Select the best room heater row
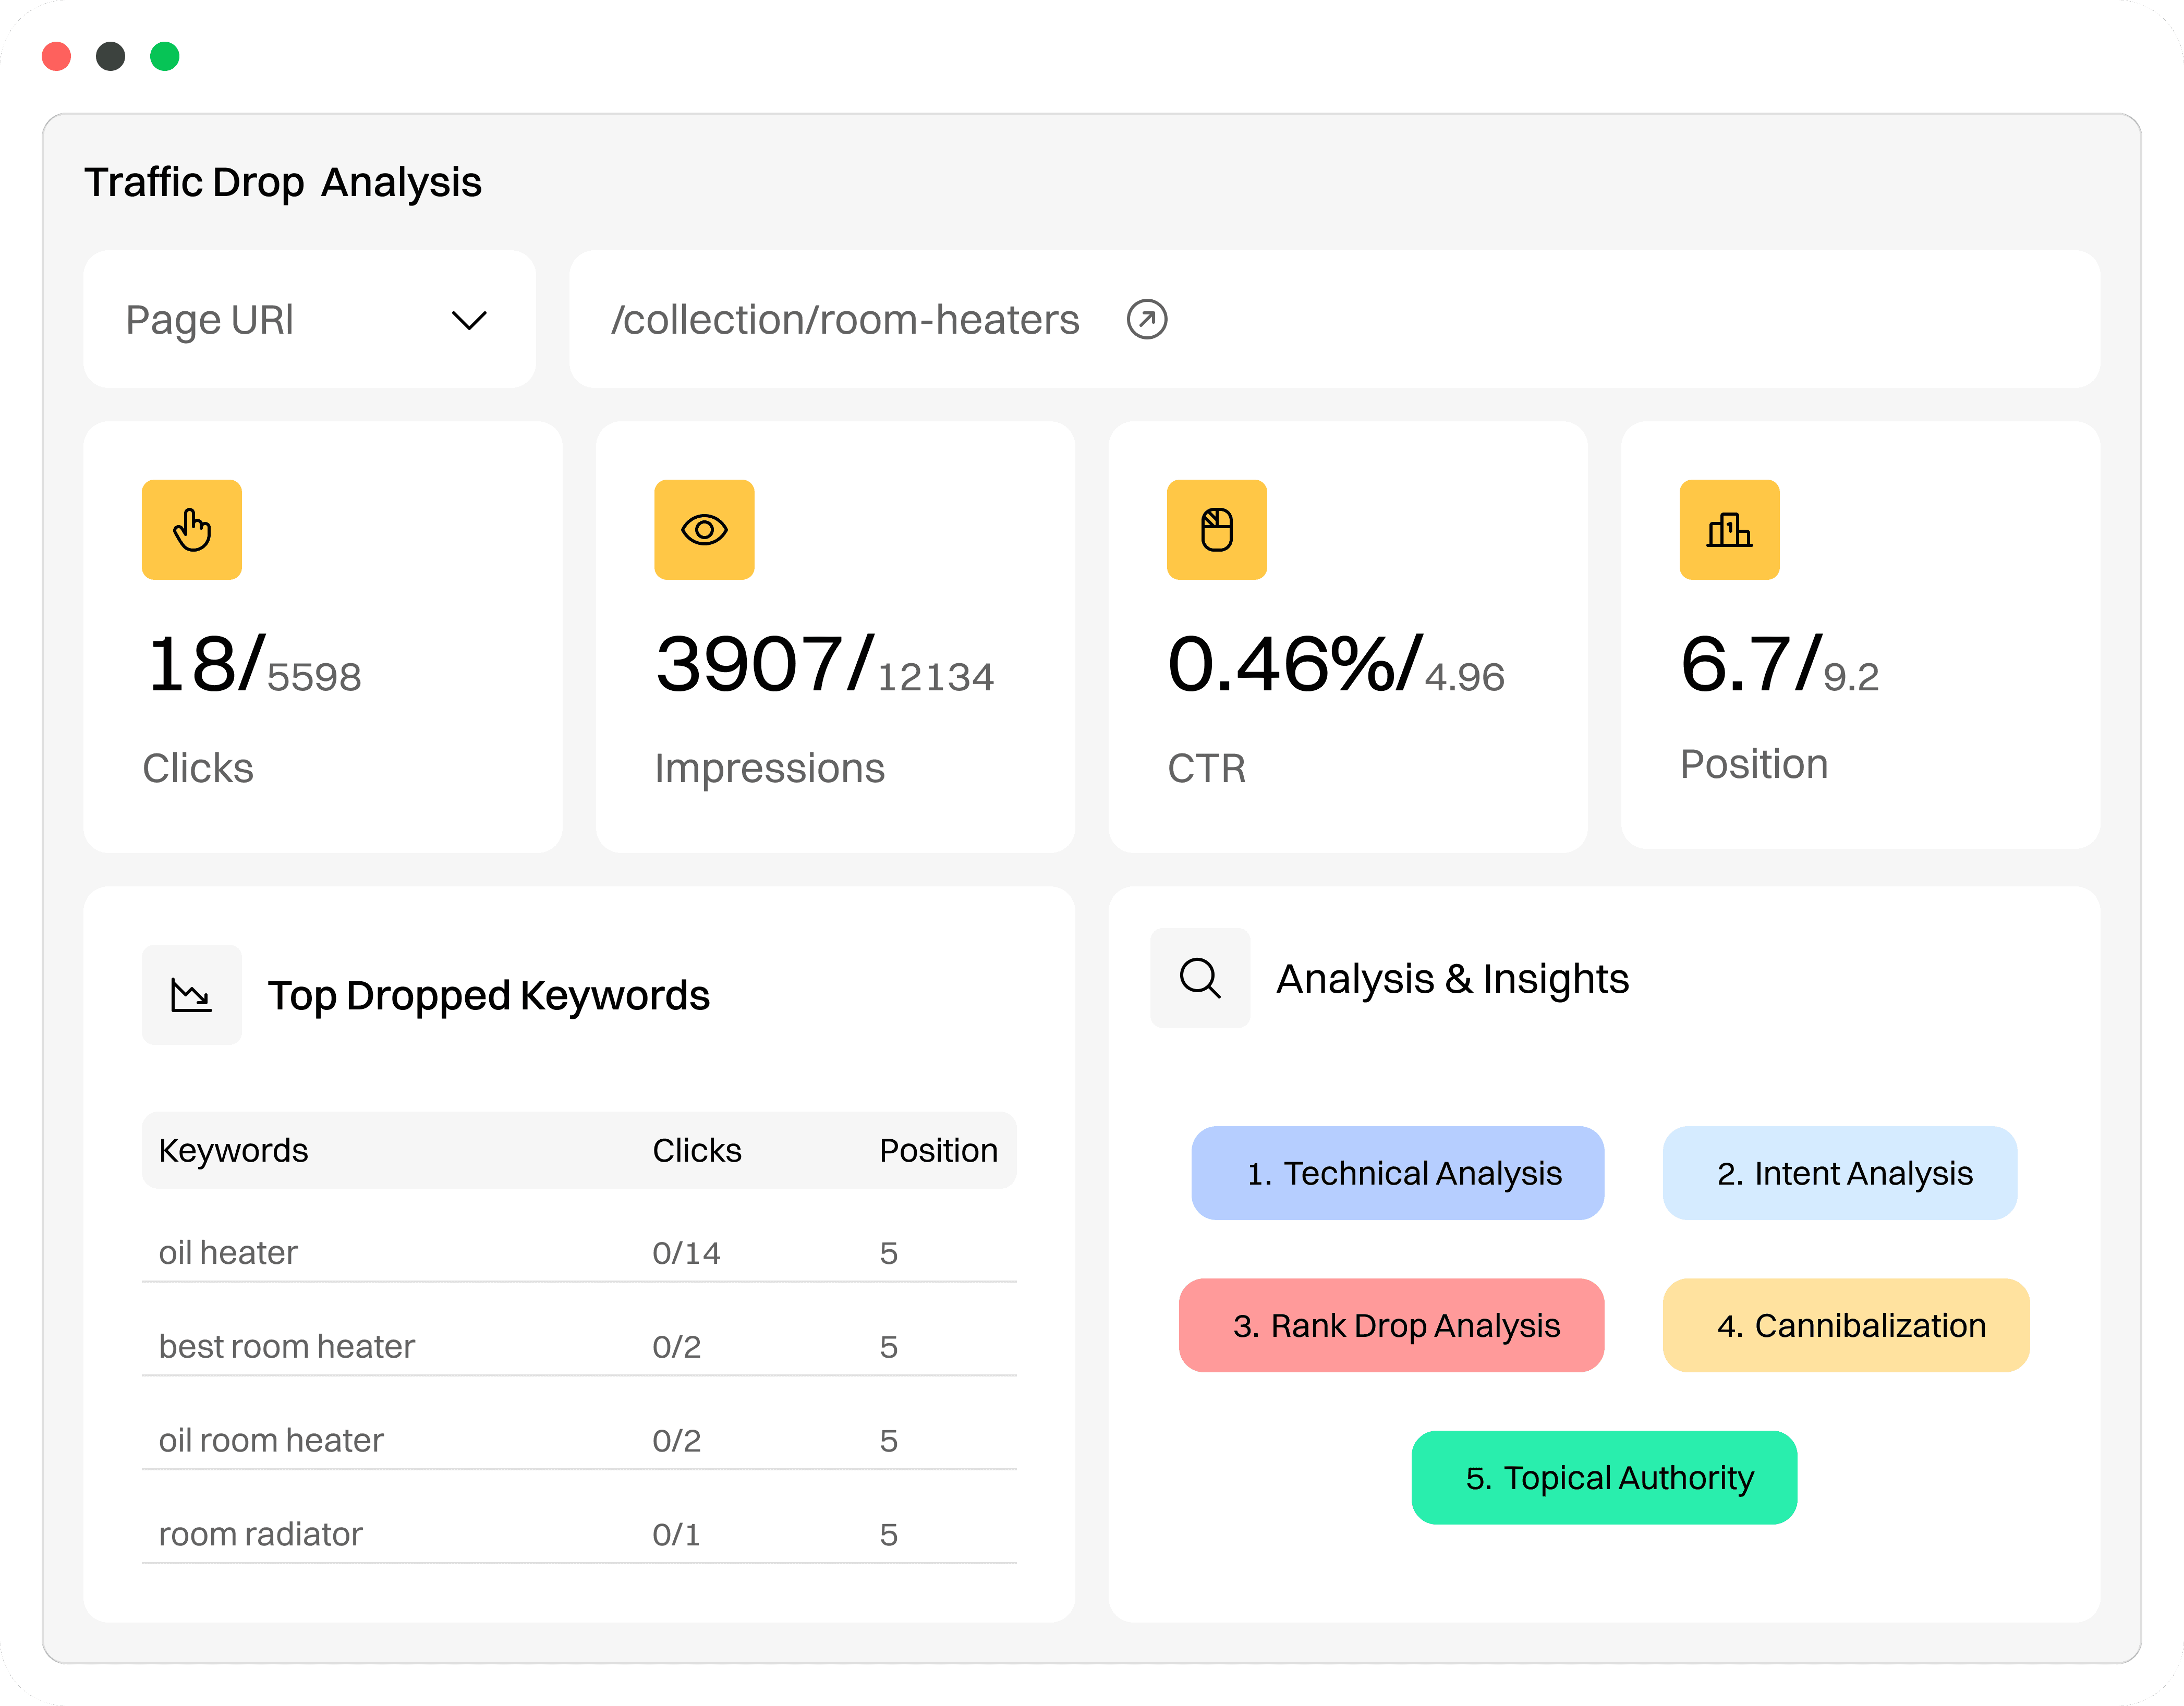 578,1346
